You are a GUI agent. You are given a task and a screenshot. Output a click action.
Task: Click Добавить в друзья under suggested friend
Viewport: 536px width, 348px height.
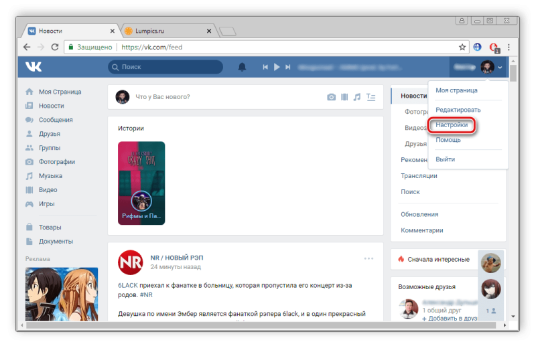tap(450, 319)
